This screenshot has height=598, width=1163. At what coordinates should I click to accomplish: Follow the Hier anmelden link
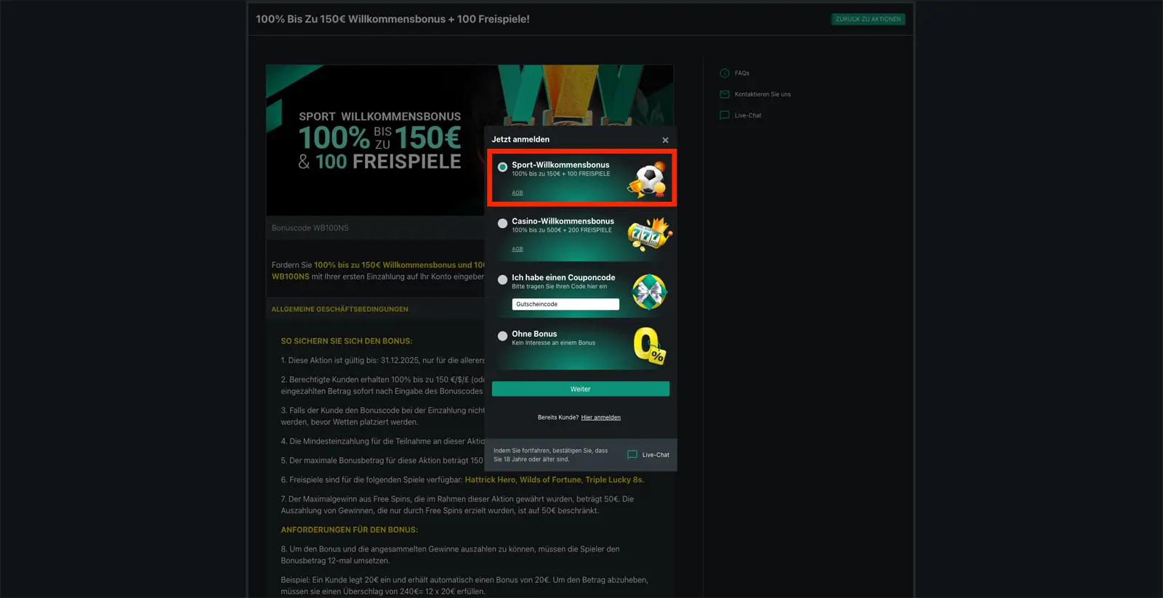(x=600, y=417)
